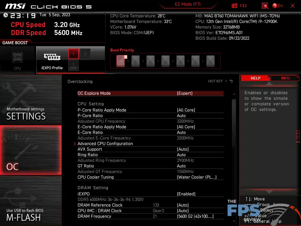Click the CPU Setting section header

coord(91,104)
